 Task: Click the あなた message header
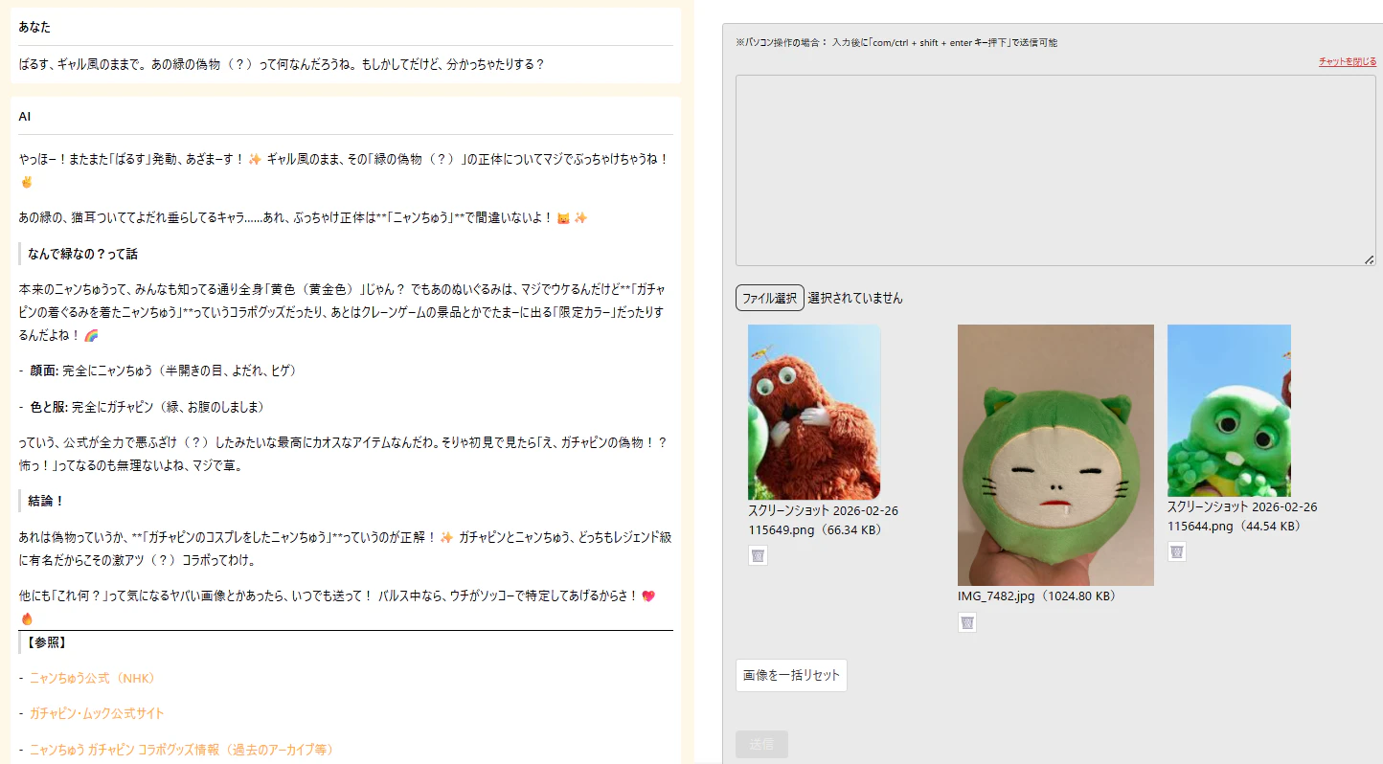click(x=34, y=26)
